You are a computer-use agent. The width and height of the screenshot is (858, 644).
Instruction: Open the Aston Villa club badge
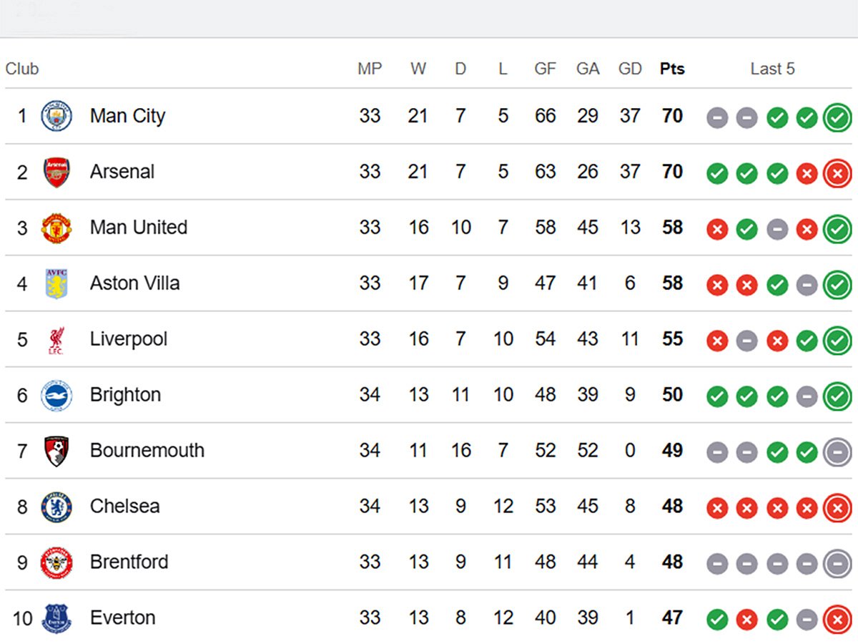[x=57, y=283]
